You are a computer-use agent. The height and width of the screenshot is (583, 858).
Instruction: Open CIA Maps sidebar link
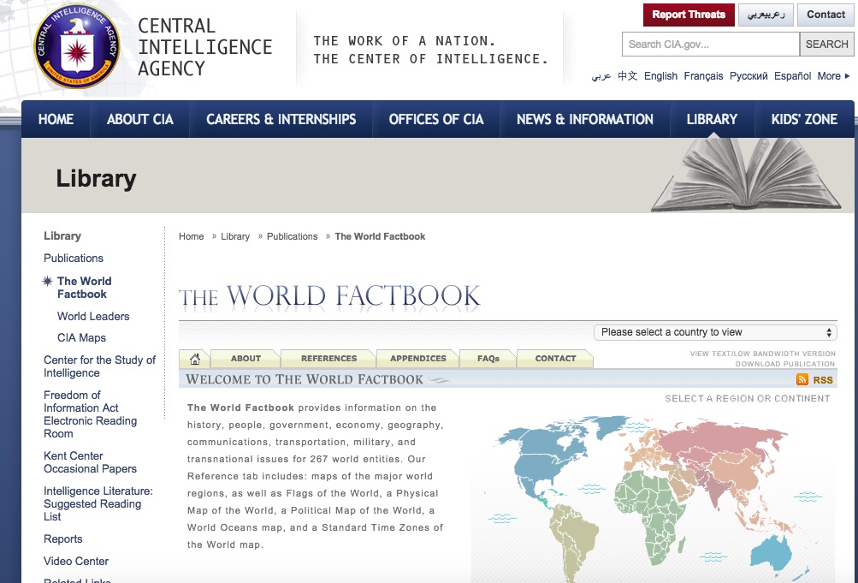click(81, 338)
